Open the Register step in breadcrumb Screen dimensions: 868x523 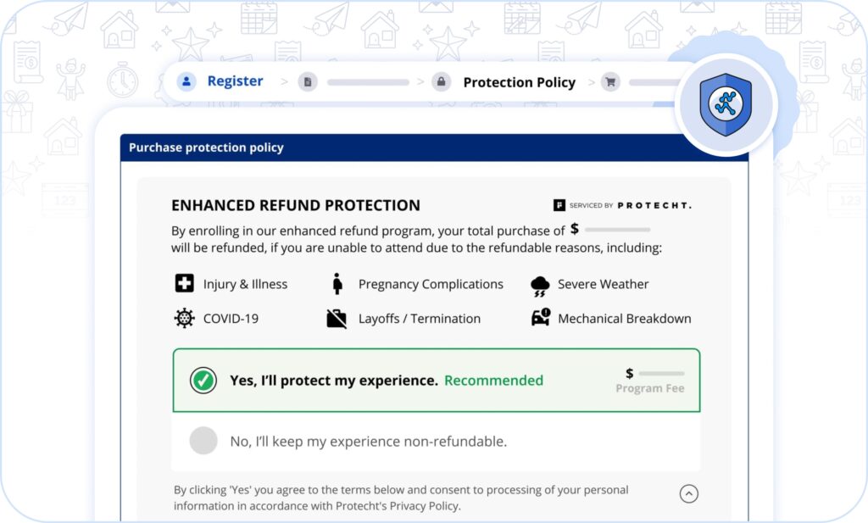coord(235,81)
